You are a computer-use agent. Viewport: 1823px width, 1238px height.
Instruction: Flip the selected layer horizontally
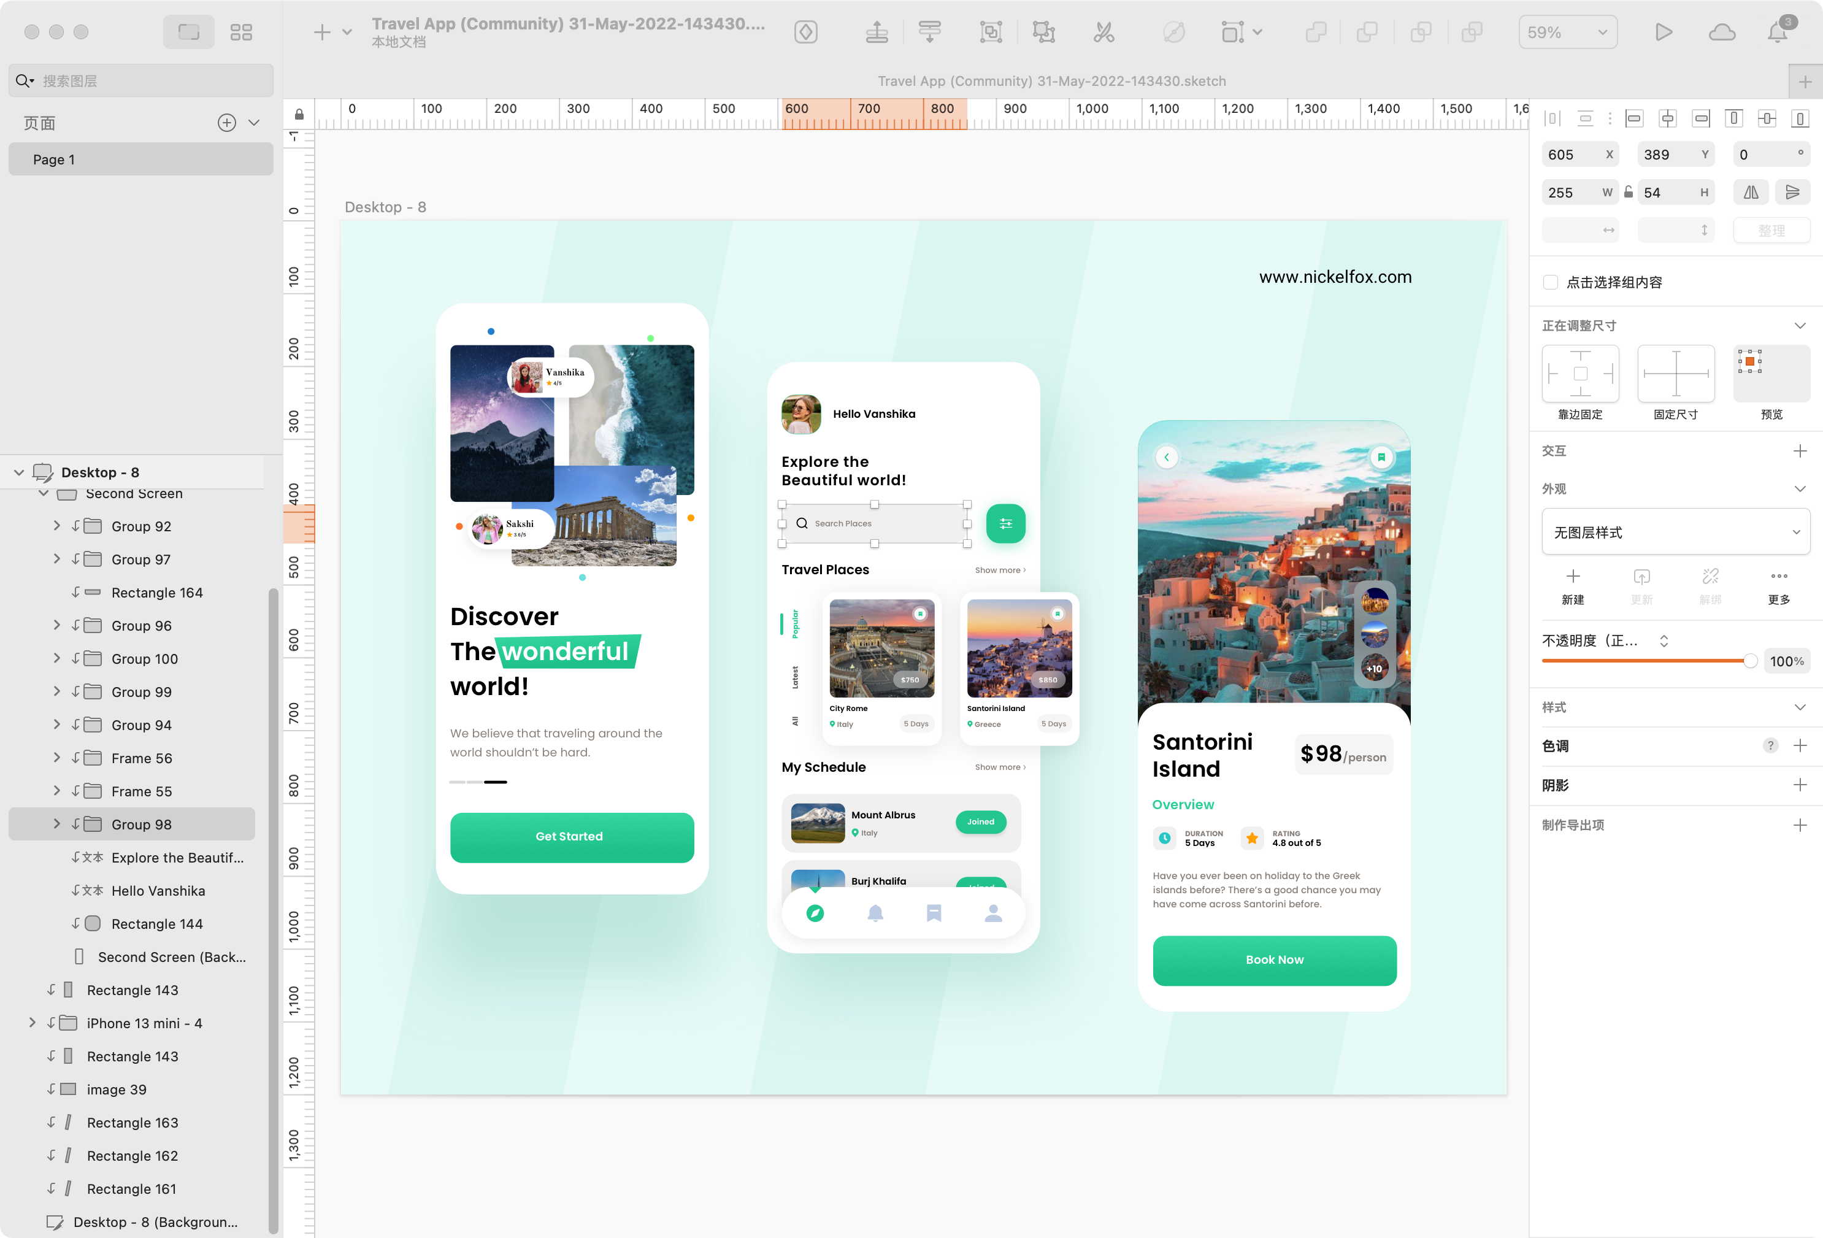[1750, 192]
